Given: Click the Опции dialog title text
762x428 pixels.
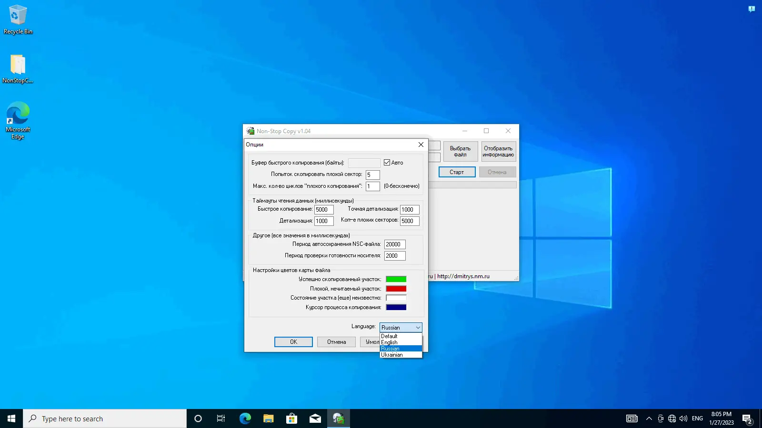Looking at the screenshot, I should point(254,145).
